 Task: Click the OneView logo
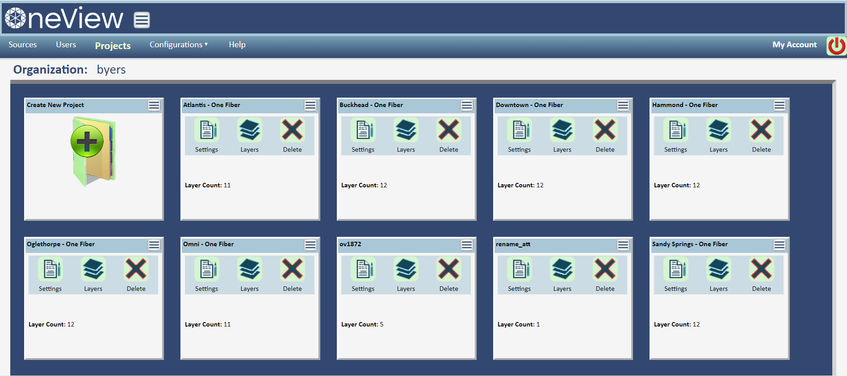click(64, 18)
